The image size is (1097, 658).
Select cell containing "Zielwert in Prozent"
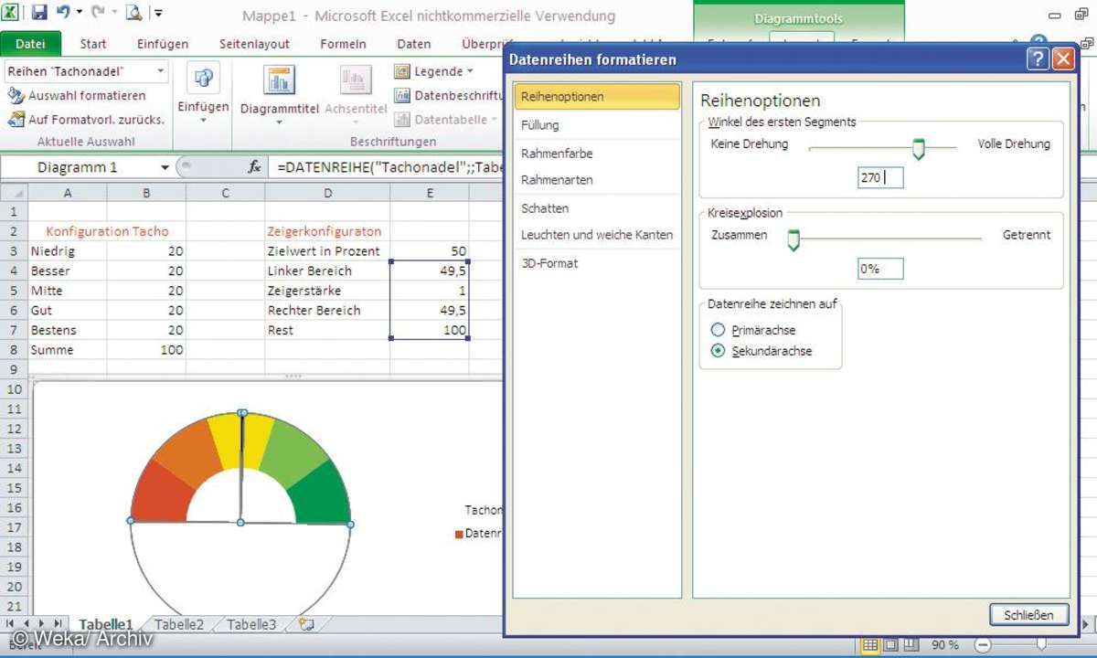point(327,251)
